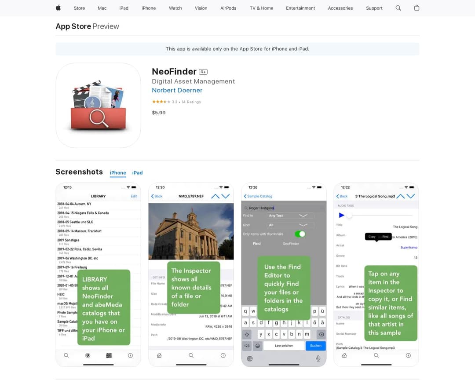Open the Mac menu item
Image resolution: width=475 pixels, height=380 pixels.
(102, 8)
